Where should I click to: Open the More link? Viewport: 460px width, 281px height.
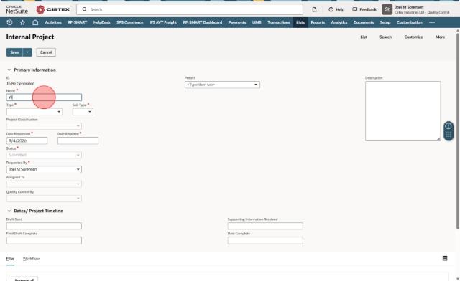[x=440, y=37]
